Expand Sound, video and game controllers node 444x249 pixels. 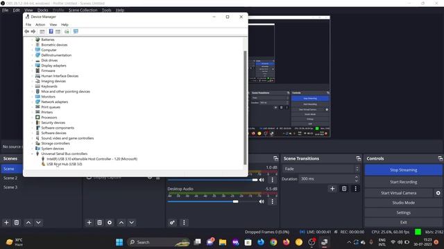pos(32,138)
